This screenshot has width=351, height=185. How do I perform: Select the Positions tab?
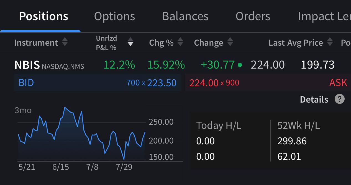click(43, 16)
